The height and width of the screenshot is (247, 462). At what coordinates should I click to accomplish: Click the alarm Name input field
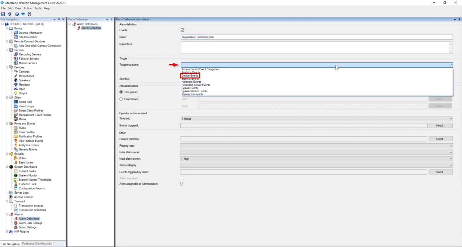coord(316,37)
